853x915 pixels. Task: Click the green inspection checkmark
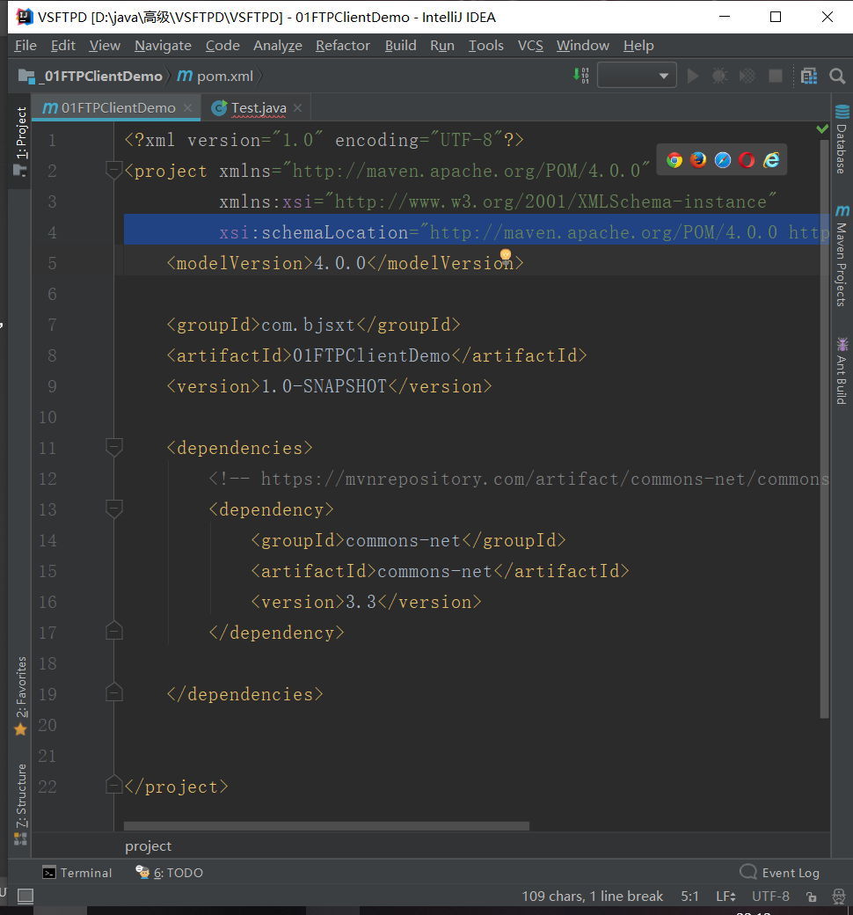coord(822,128)
